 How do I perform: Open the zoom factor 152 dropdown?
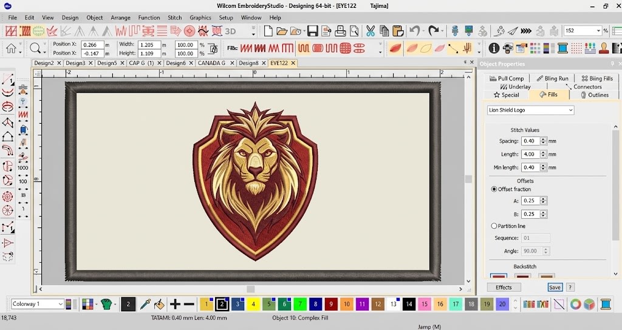[598, 30]
